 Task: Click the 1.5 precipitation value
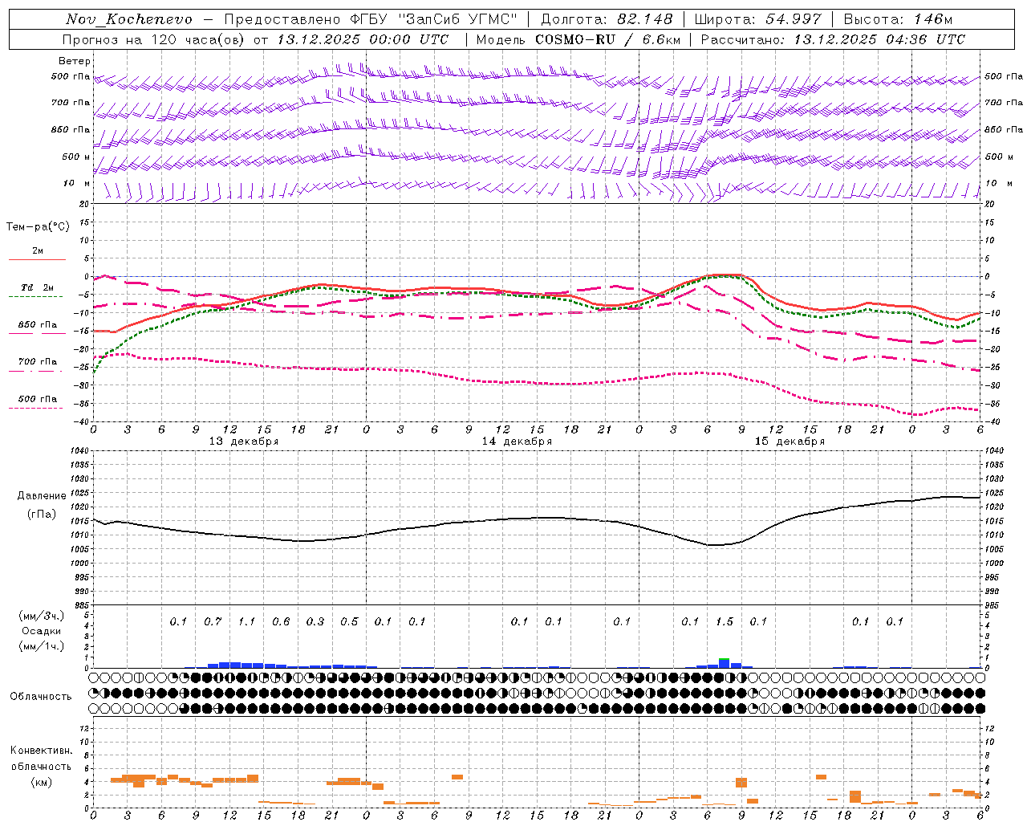(725, 621)
